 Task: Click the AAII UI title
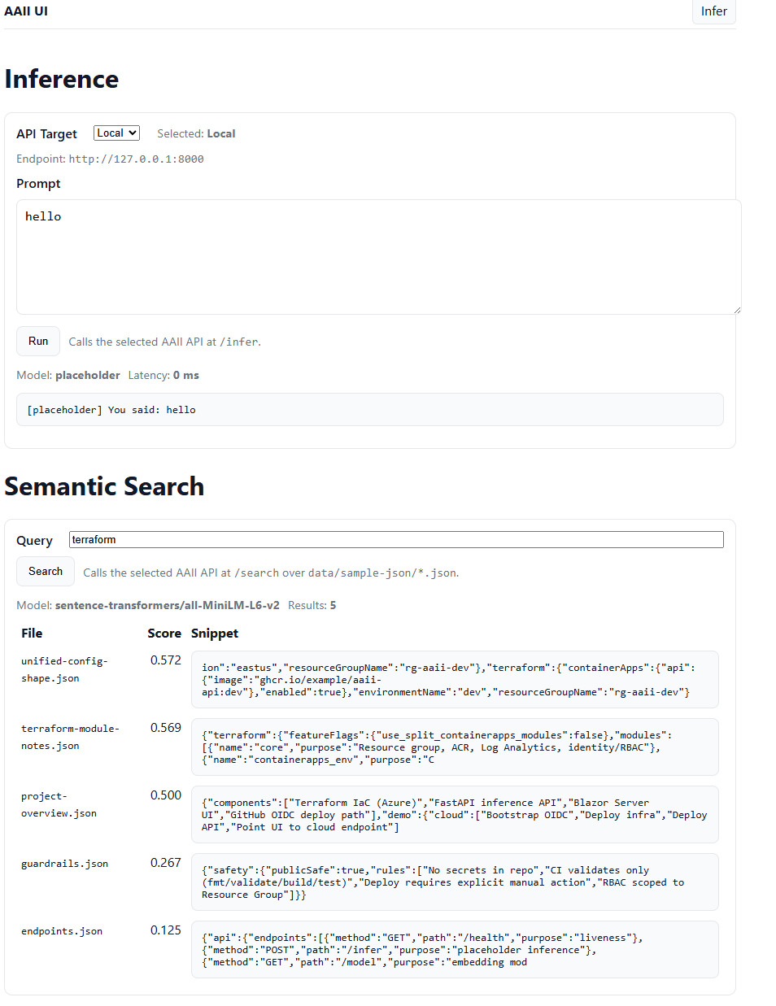pos(25,11)
